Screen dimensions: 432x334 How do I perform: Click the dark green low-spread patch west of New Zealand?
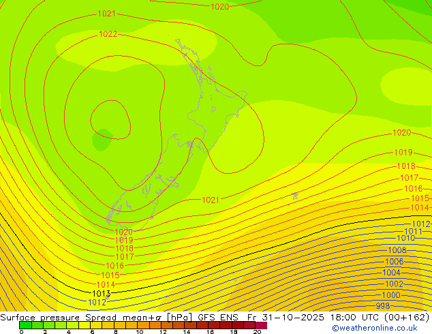click(102, 140)
